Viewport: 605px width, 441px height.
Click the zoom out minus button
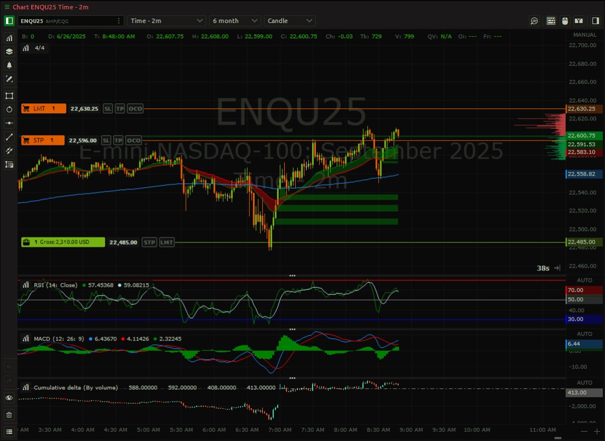[x=584, y=431]
